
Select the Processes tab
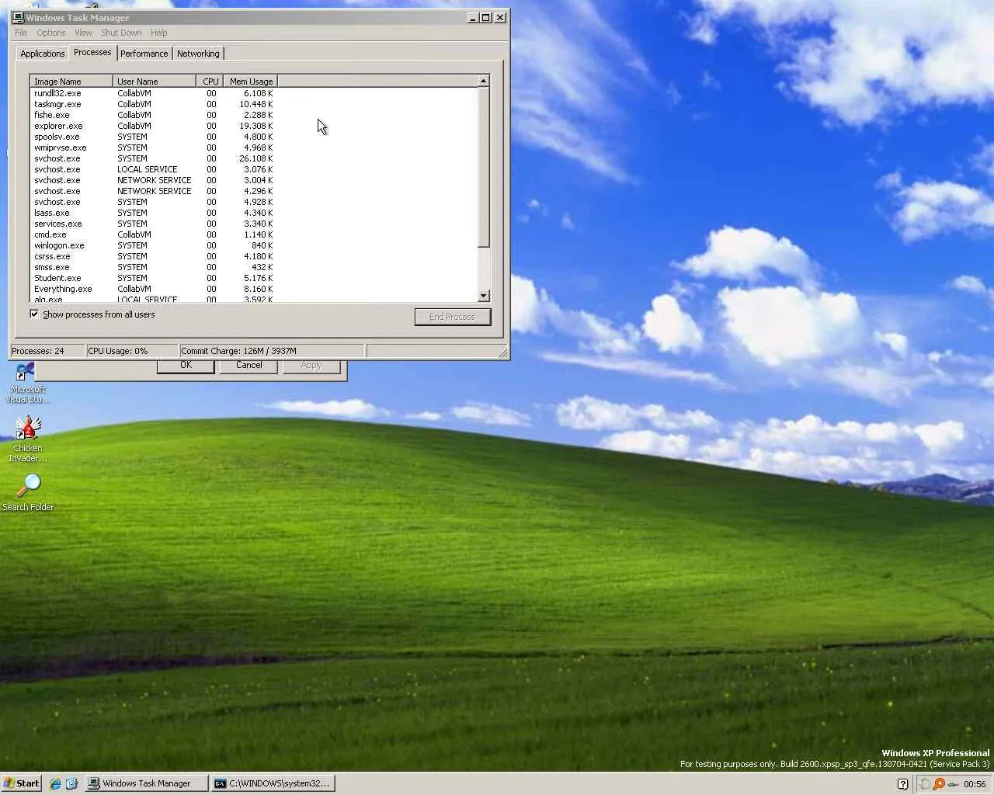(x=92, y=52)
